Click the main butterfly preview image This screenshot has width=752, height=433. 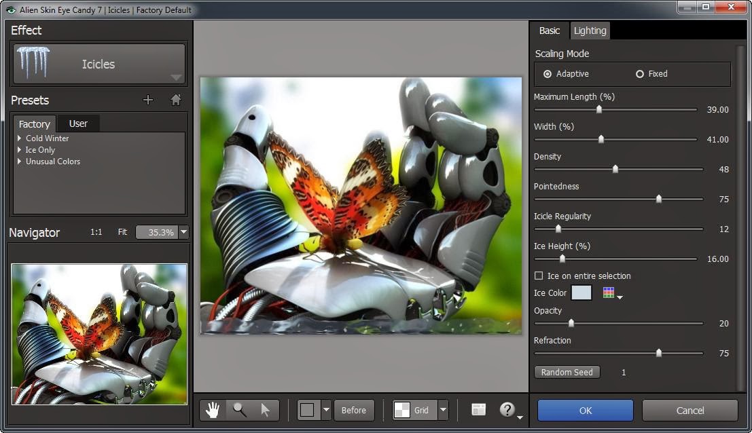point(361,206)
